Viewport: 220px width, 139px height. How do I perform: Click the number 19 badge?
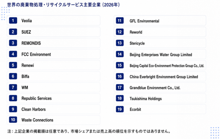(x=120, y=109)
